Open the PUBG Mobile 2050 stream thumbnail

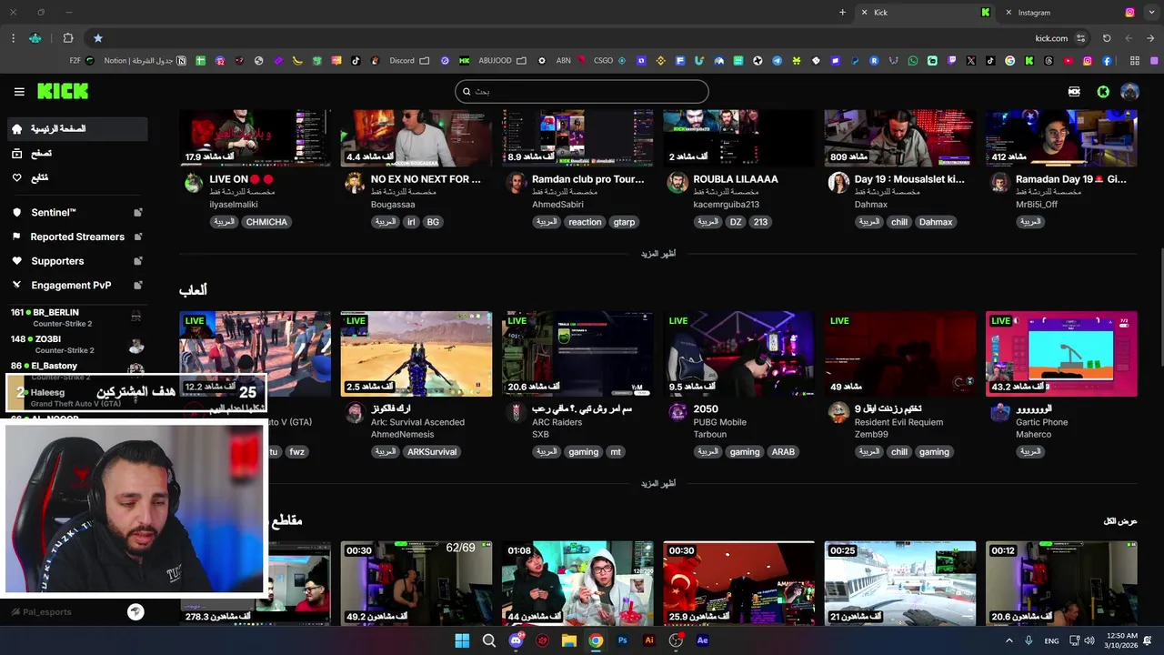(739, 354)
